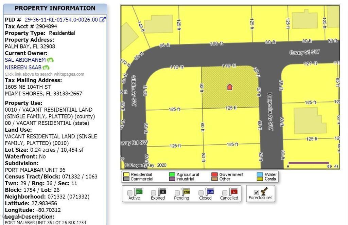This screenshot has width=348, height=225.
Task: Click the Pending listing flag icon
Action: point(186,192)
